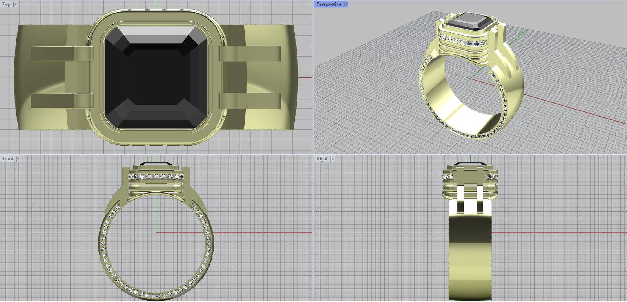Select the black gemstone in Top view

point(156,77)
